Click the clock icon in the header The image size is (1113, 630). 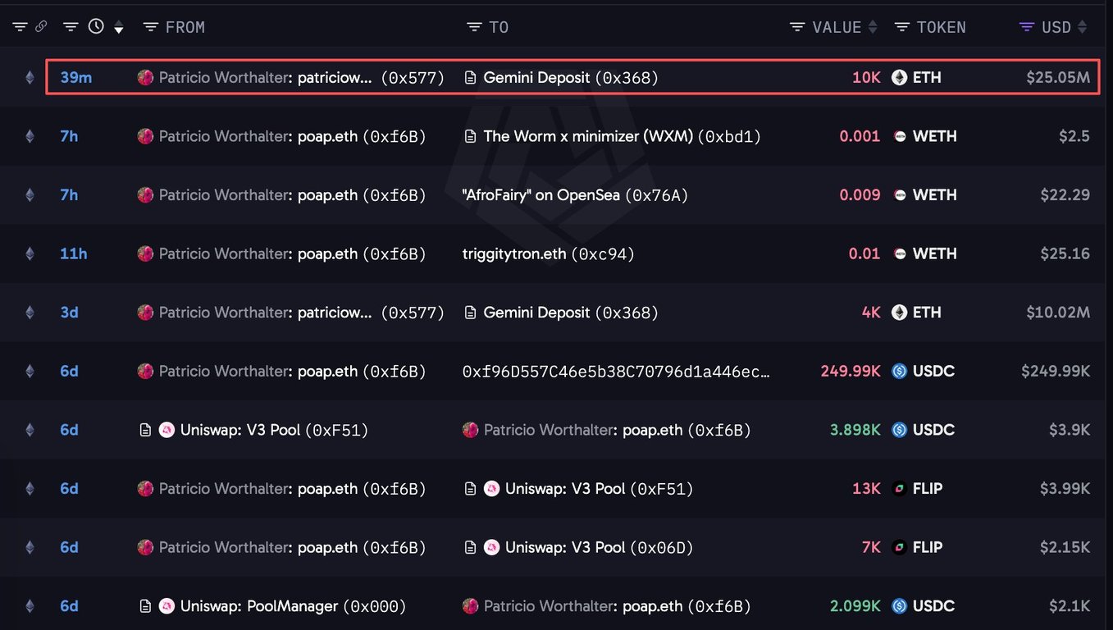96,26
